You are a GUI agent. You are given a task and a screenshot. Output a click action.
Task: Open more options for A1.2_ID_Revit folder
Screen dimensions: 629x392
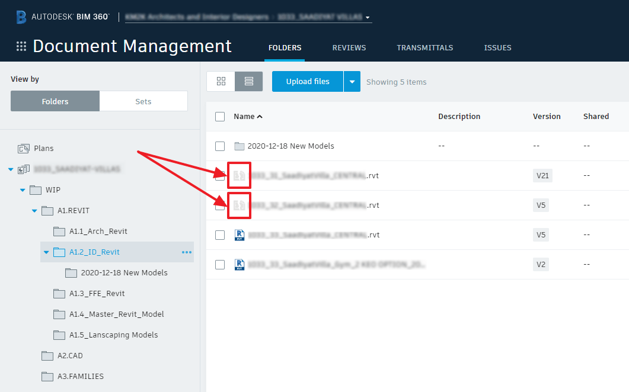(187, 252)
